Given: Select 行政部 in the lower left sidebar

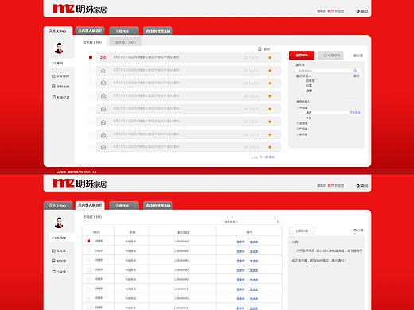Looking at the screenshot, I should point(59,272).
